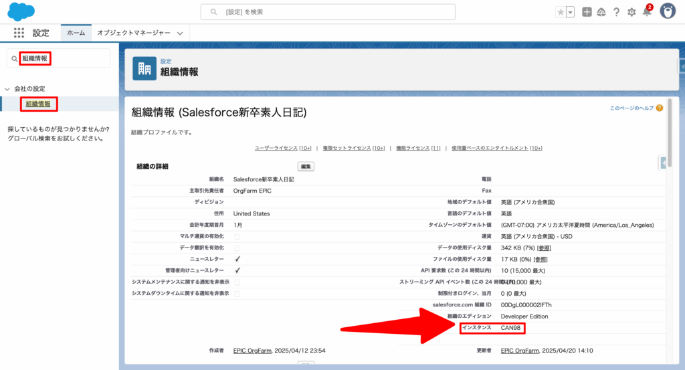Jump to 機能ライセンス related list link

click(418, 148)
